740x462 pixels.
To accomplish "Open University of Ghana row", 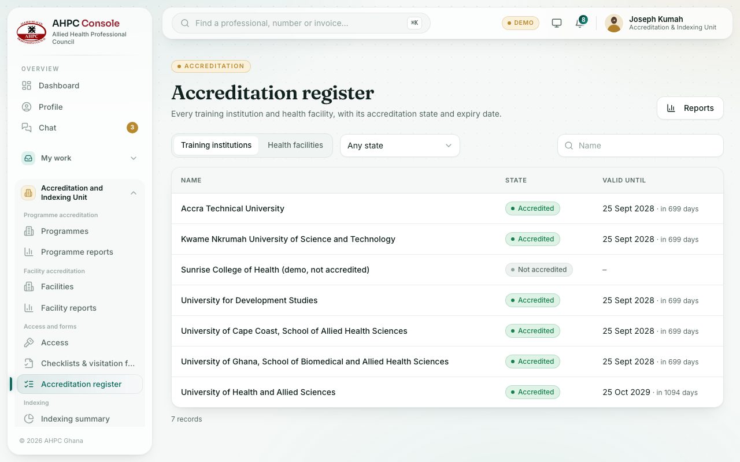I will 447,362.
